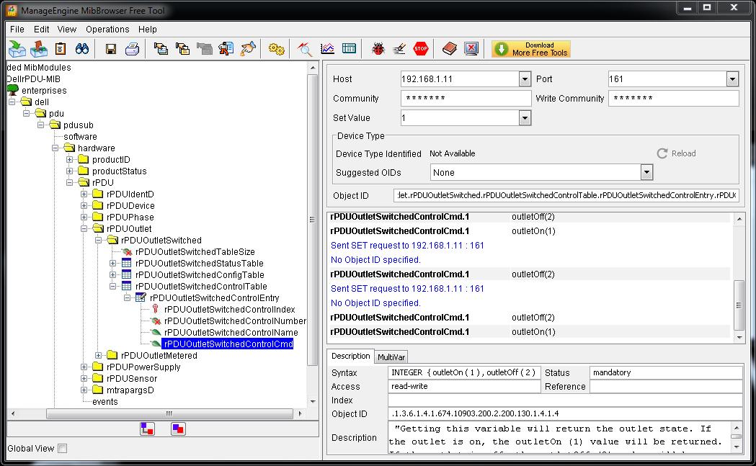Toggle the Global View checkbox
This screenshot has width=756, height=466.
[62, 448]
